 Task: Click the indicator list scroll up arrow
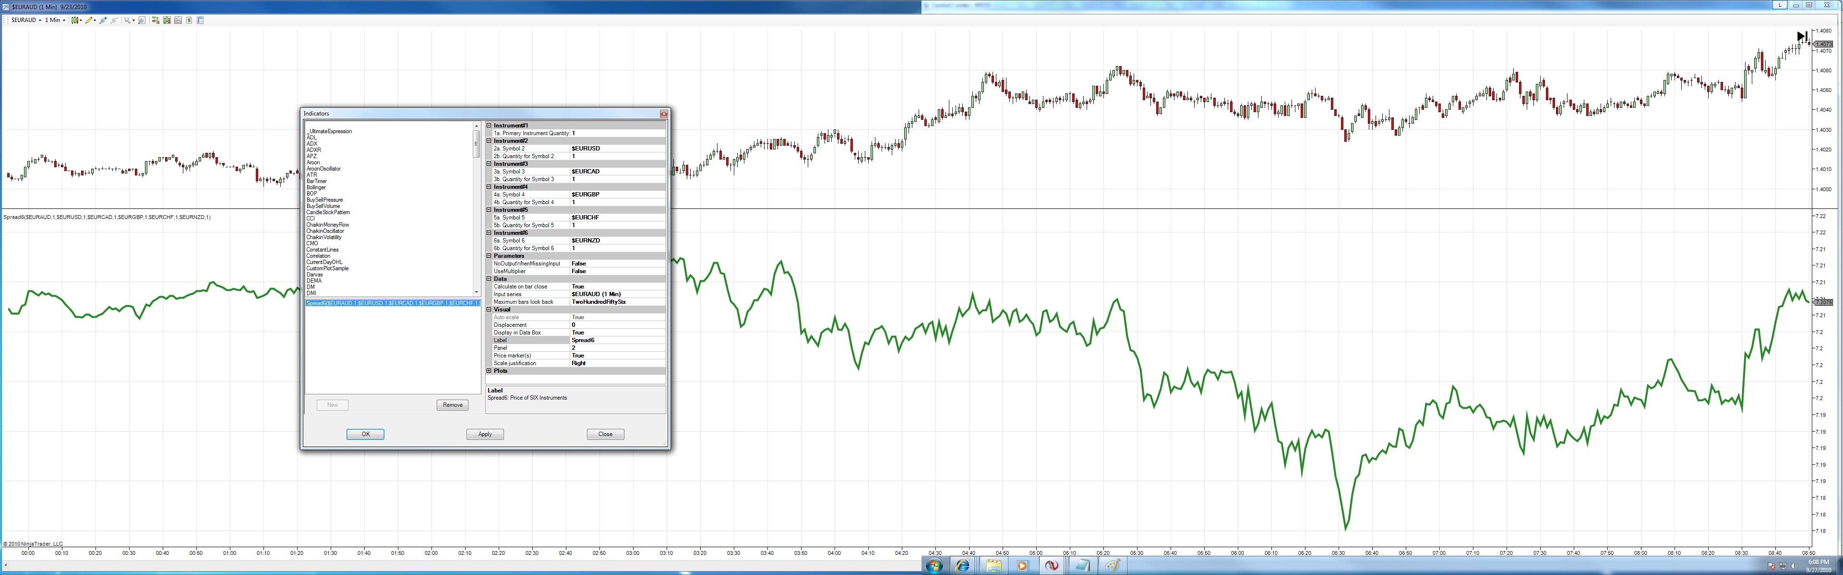[477, 126]
